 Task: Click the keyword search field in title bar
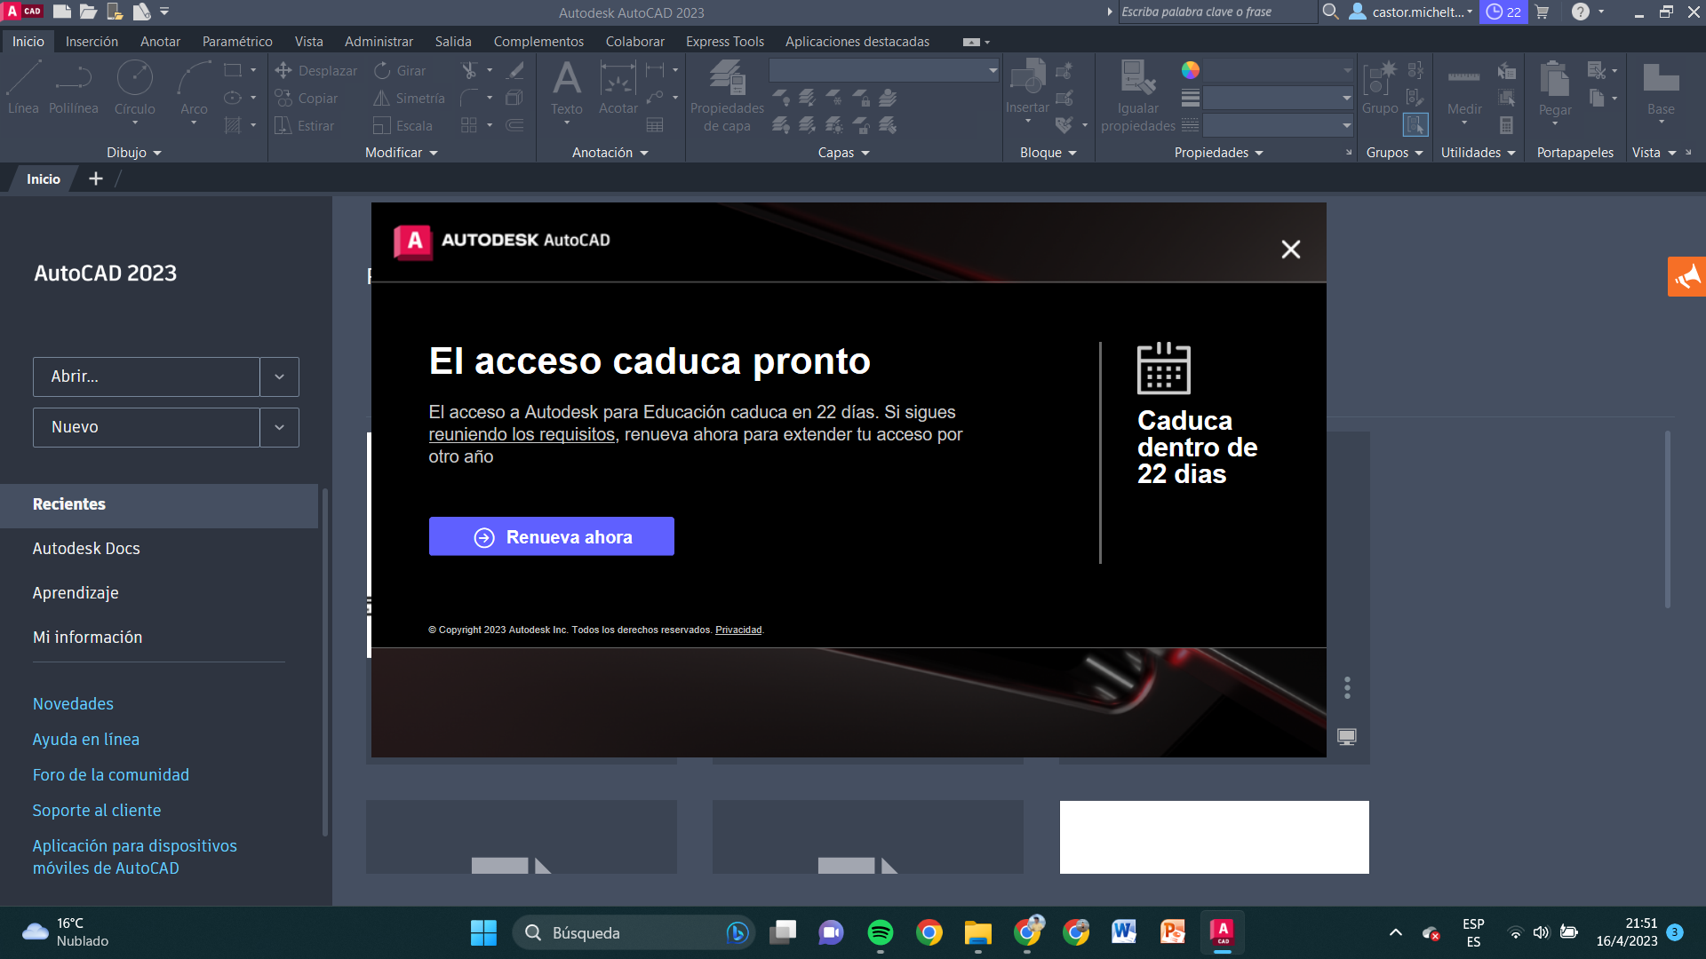1217,12
